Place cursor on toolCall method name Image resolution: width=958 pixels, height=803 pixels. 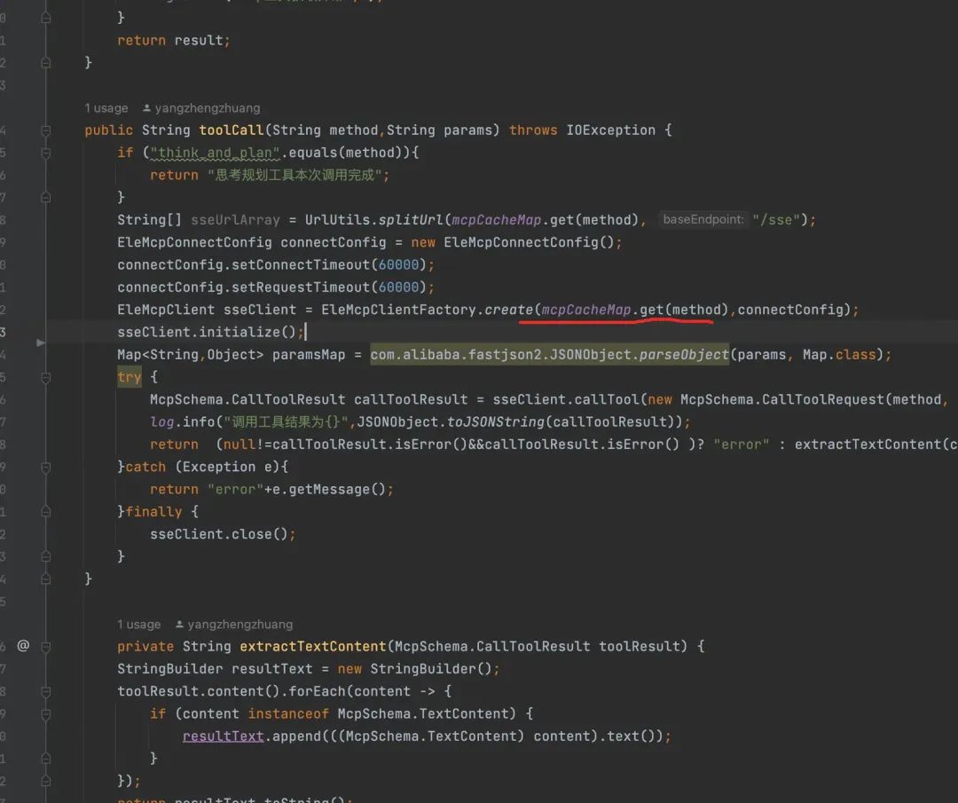pyautogui.click(x=231, y=130)
